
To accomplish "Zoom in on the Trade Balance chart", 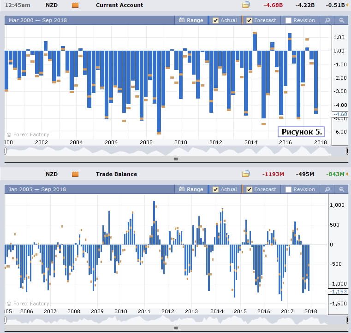I will 327,189.
